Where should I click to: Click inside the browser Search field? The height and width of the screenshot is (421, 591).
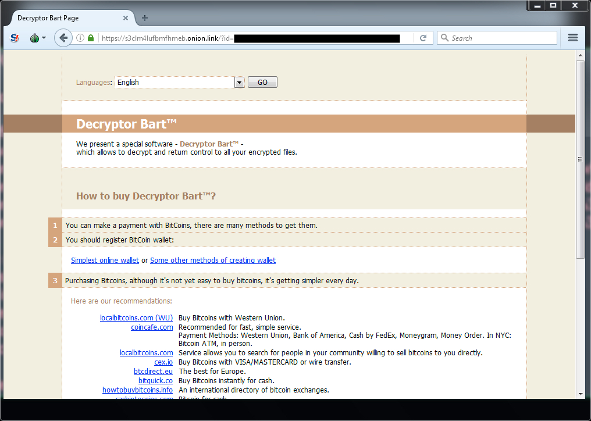500,38
